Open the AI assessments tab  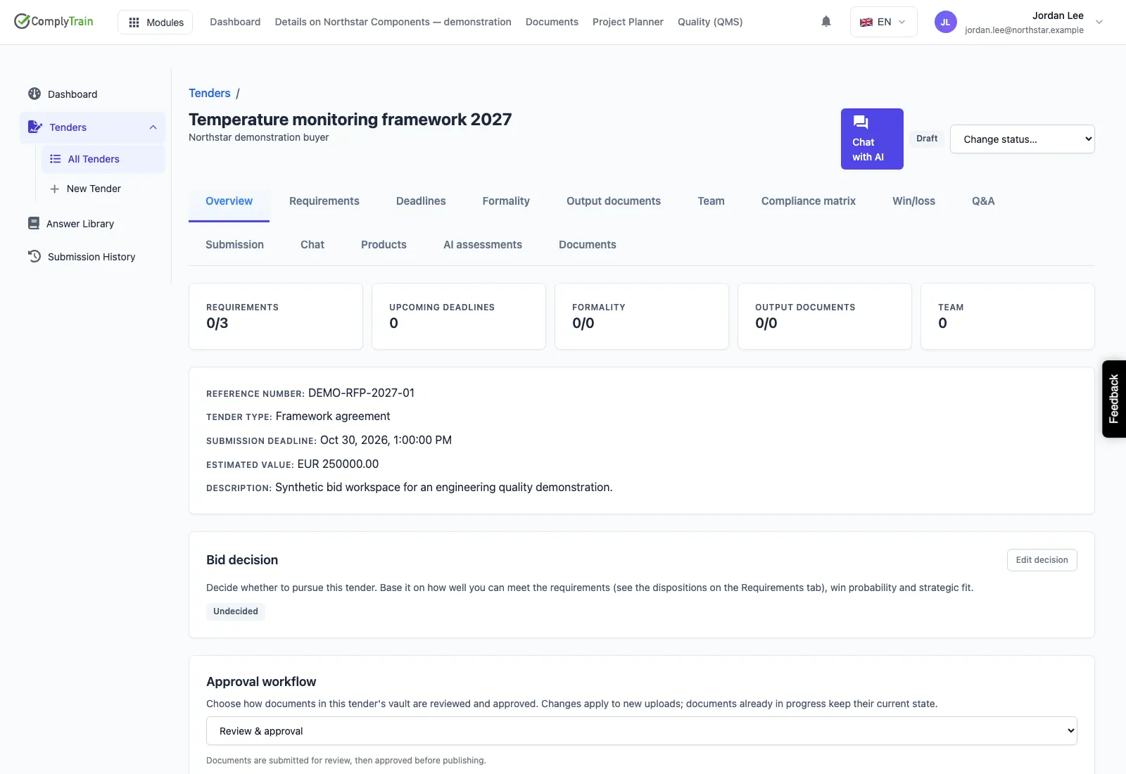(483, 245)
